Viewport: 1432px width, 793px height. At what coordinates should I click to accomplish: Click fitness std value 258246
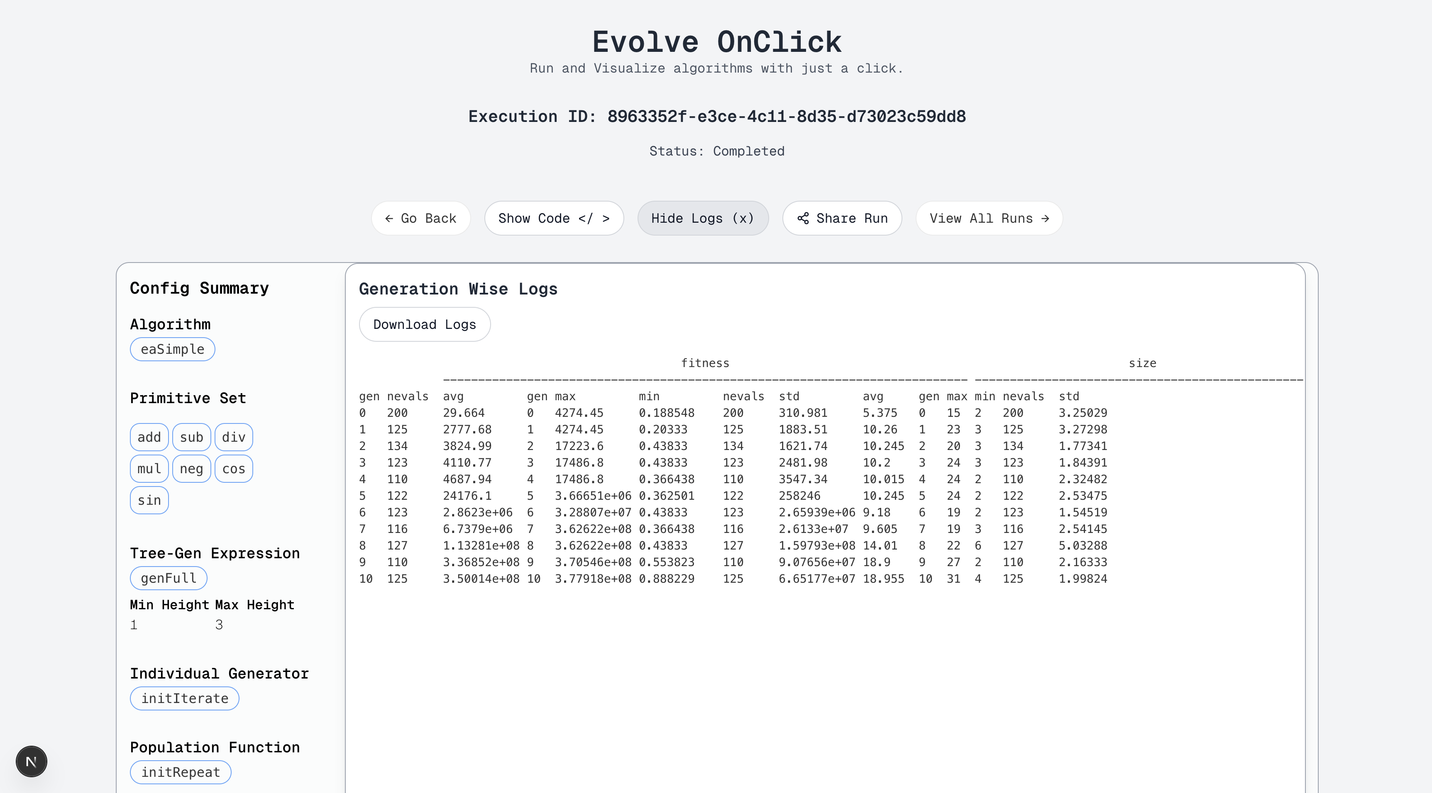799,496
